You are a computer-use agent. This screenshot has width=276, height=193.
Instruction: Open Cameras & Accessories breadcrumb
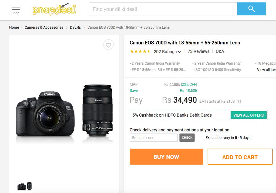(x=44, y=27)
